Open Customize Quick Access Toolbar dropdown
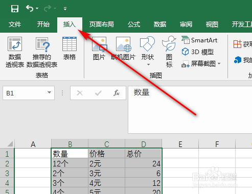This screenshot has height=194, width=252. point(65,8)
